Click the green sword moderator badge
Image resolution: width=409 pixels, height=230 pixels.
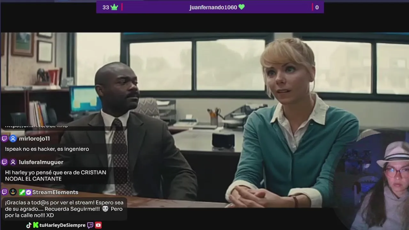pos(22,192)
